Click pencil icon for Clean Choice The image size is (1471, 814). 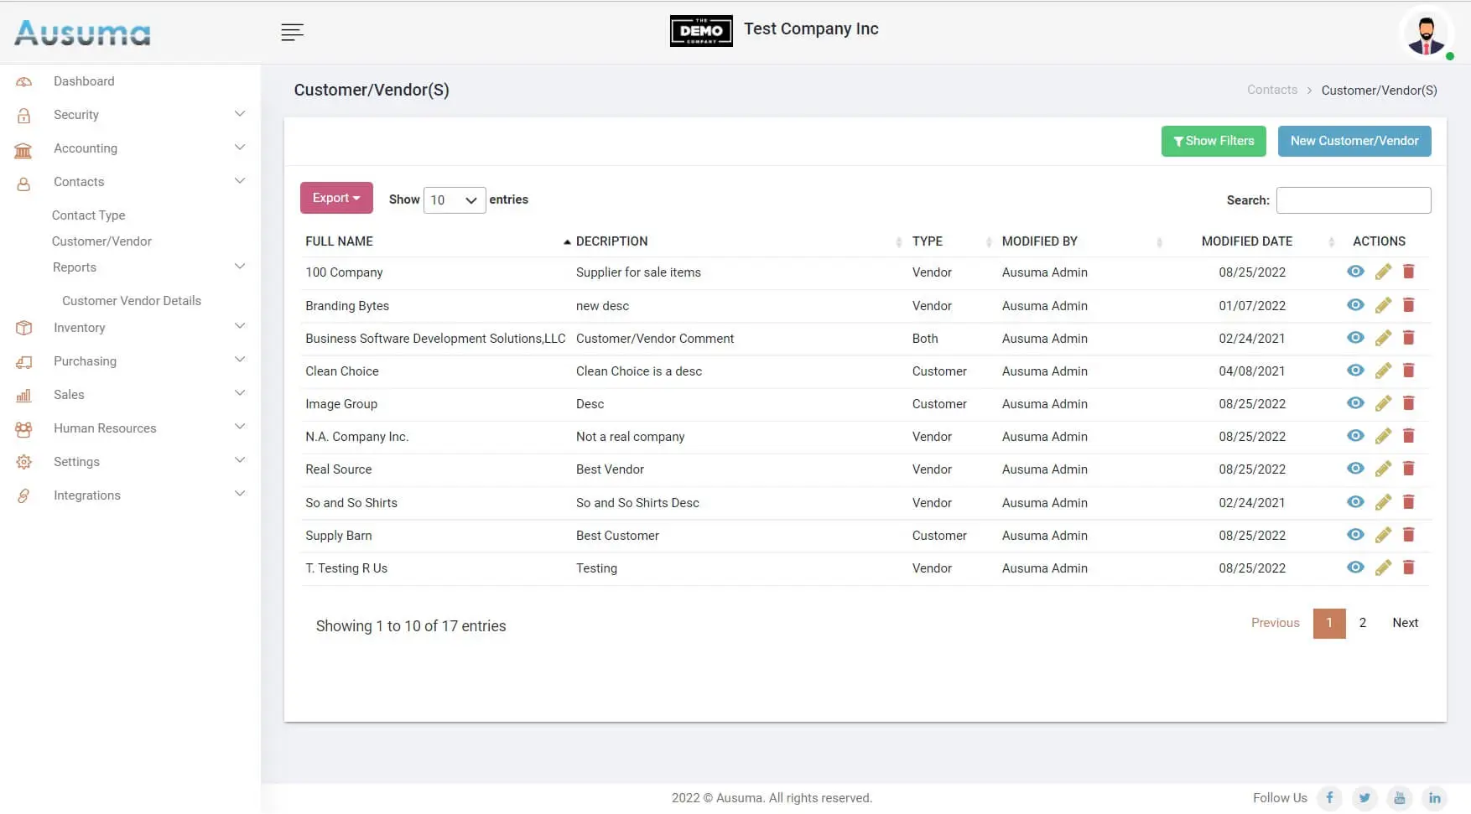[1383, 371]
